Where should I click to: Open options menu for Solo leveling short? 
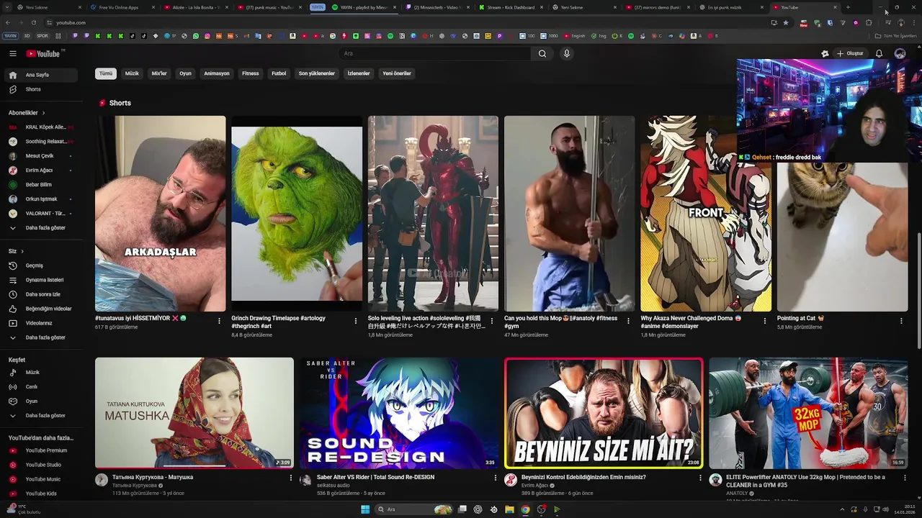492,321
